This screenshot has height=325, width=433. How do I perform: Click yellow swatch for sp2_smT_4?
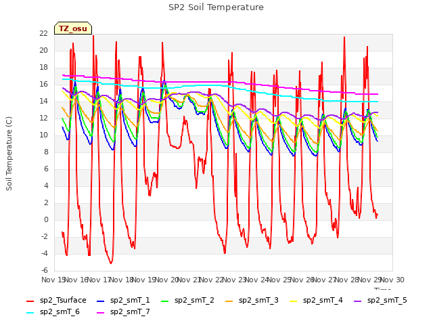coord(293,301)
